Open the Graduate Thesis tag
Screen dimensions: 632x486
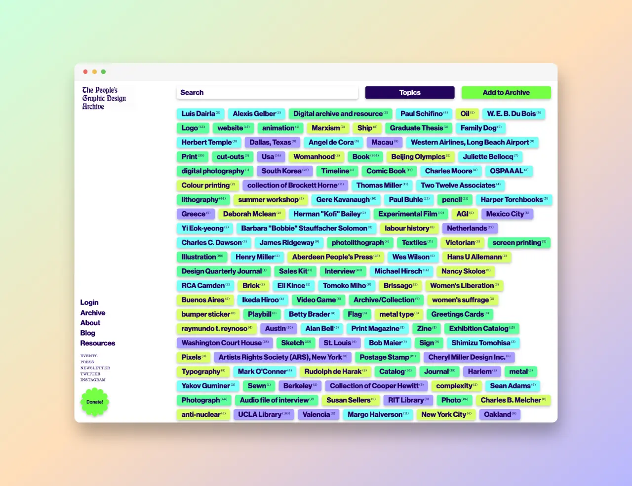(x=419, y=128)
